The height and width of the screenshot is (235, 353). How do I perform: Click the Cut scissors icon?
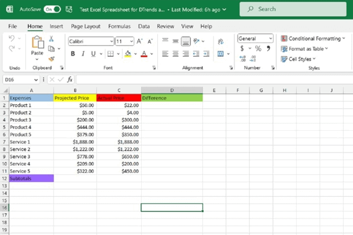[51, 39]
